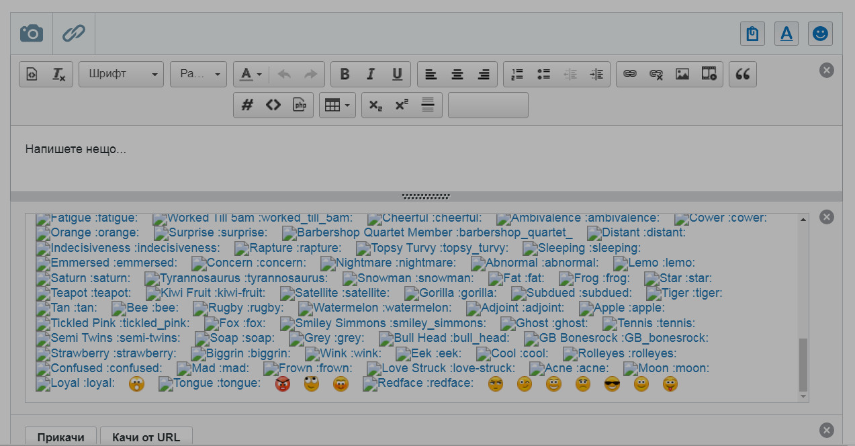
Task: Insert a horizontal line
Action: point(429,105)
